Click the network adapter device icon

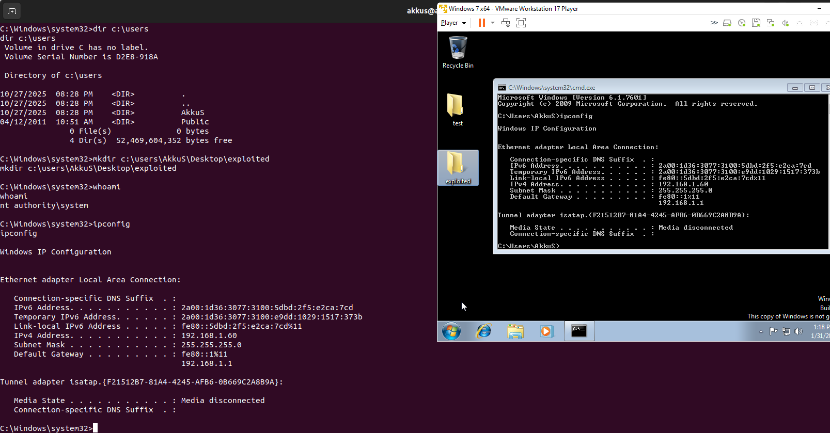771,23
